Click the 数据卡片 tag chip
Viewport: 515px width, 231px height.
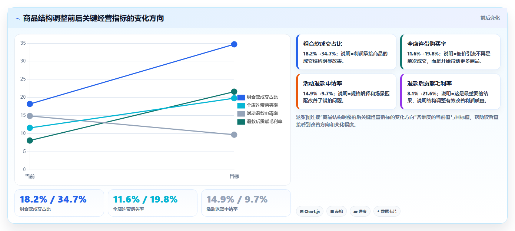[x=387, y=211]
